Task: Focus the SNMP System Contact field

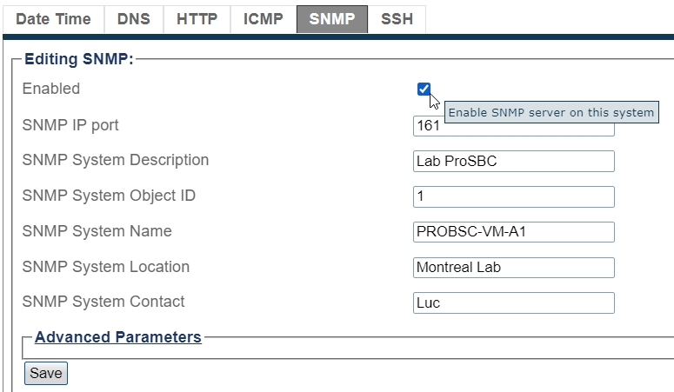Action: click(513, 302)
